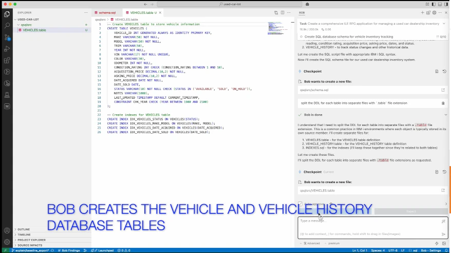The image size is (451, 253).
Task: Open the Extensions view
Action: coord(7,60)
